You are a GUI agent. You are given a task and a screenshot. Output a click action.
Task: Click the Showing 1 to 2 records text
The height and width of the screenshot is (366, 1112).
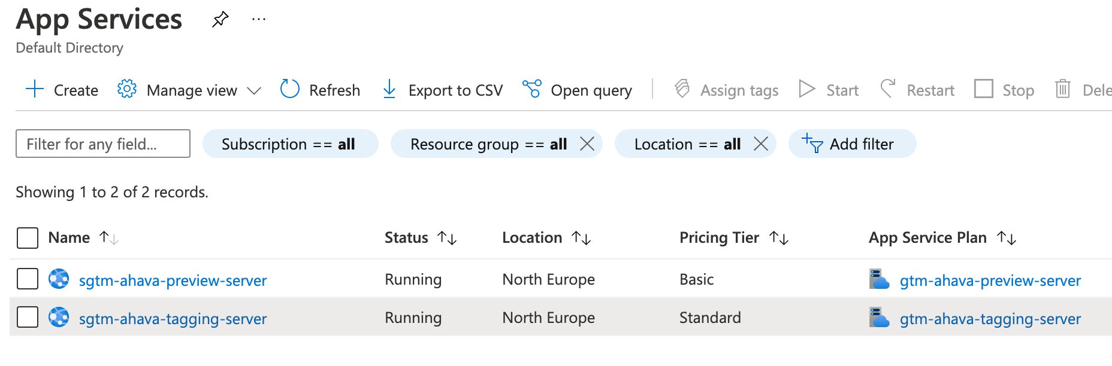tap(112, 192)
